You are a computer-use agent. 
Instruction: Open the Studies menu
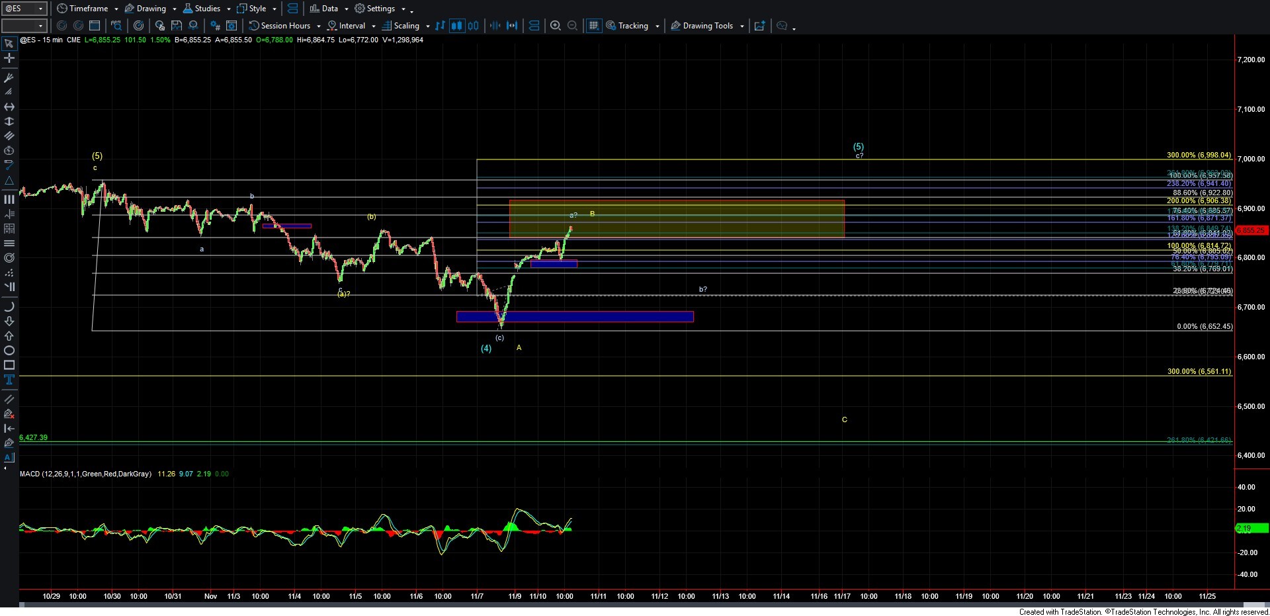coord(206,9)
